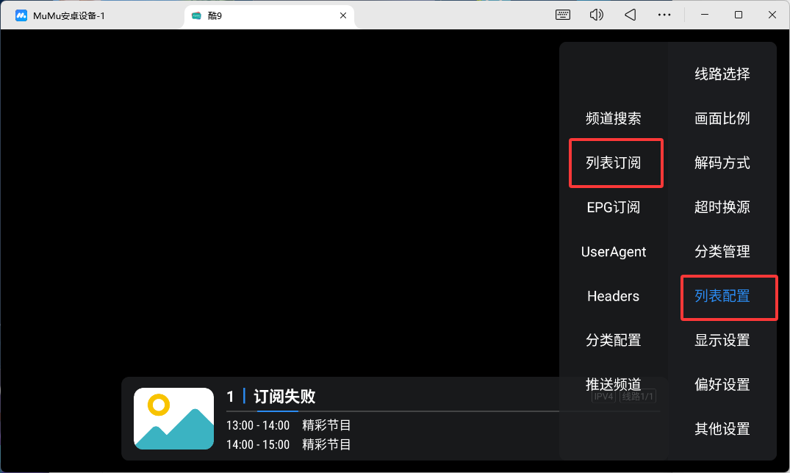Open 分类配置 option
The width and height of the screenshot is (790, 473).
pos(613,340)
